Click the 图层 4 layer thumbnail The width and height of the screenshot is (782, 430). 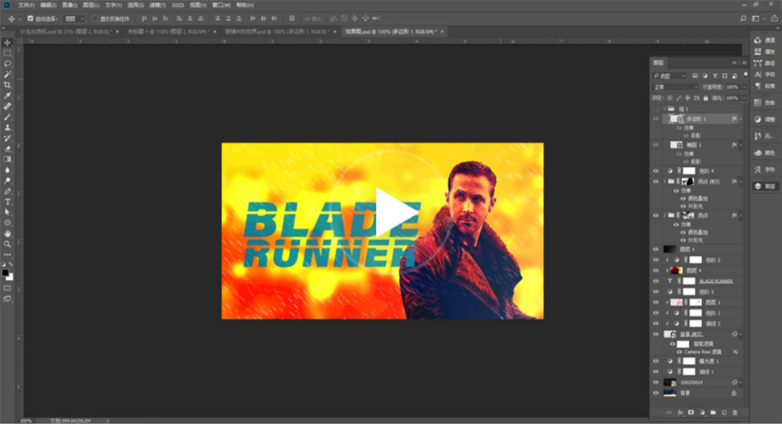coord(676,271)
